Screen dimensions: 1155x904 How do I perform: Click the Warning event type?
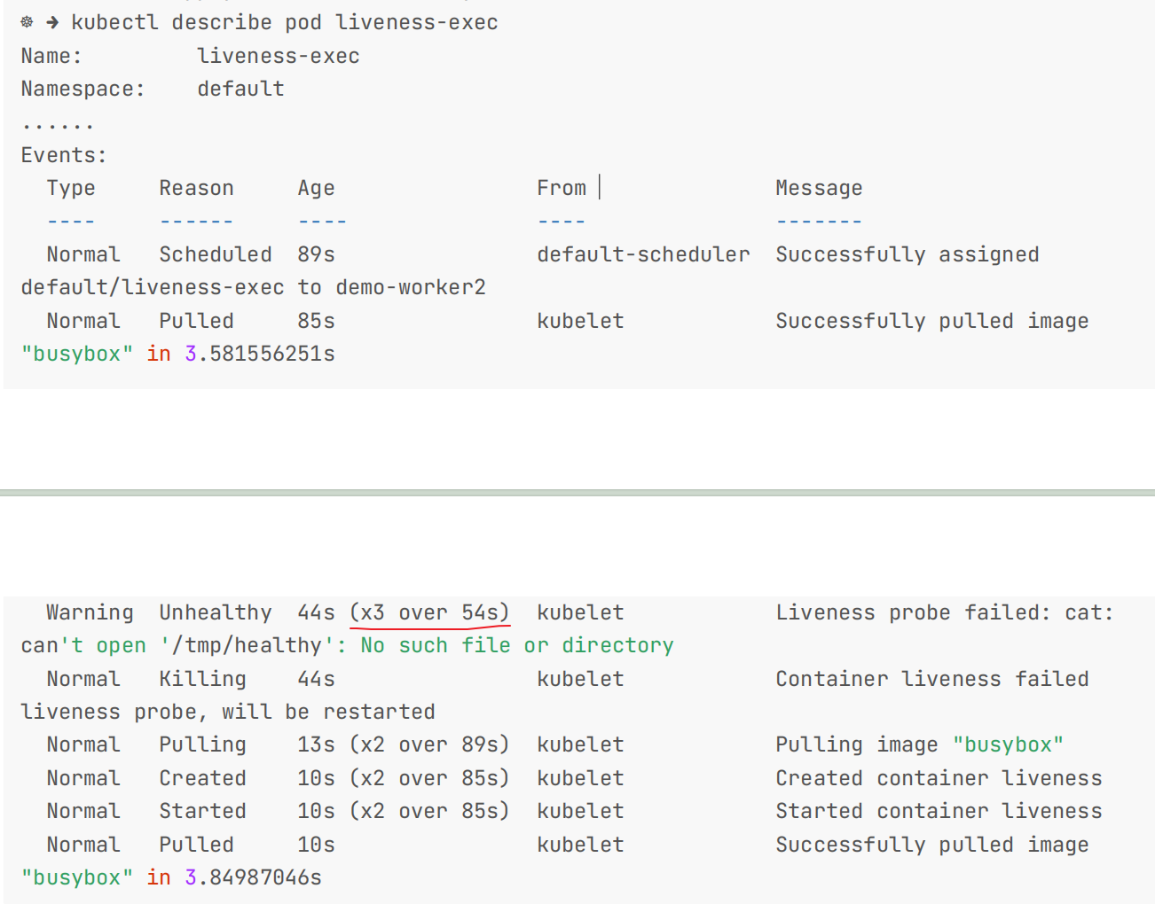(x=90, y=612)
